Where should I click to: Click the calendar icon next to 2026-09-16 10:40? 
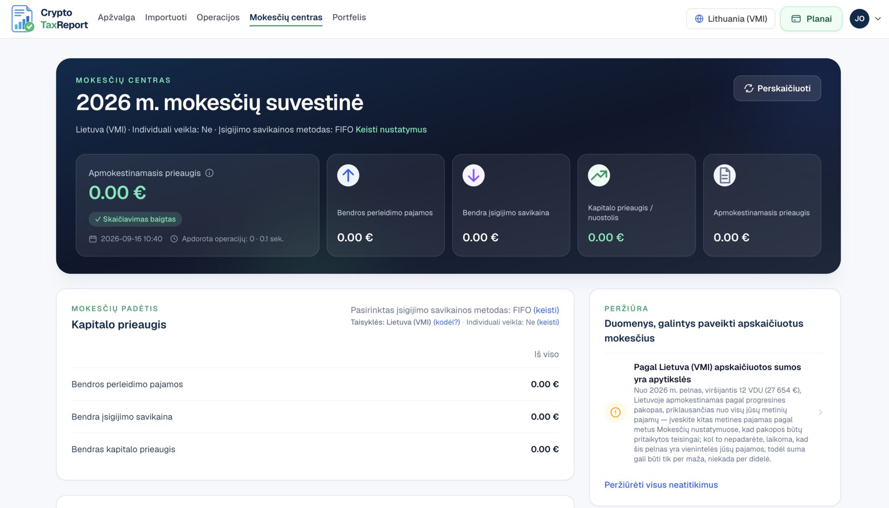93,239
